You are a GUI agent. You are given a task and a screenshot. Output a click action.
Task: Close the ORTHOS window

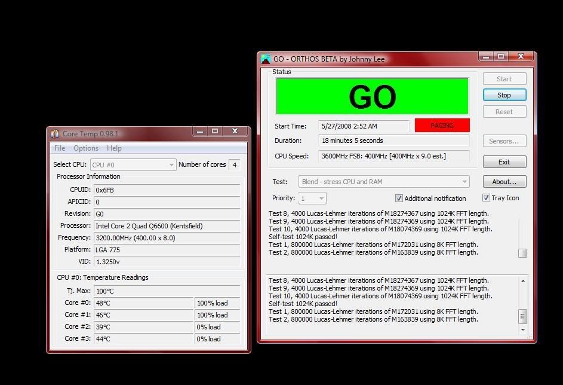tap(521, 56)
